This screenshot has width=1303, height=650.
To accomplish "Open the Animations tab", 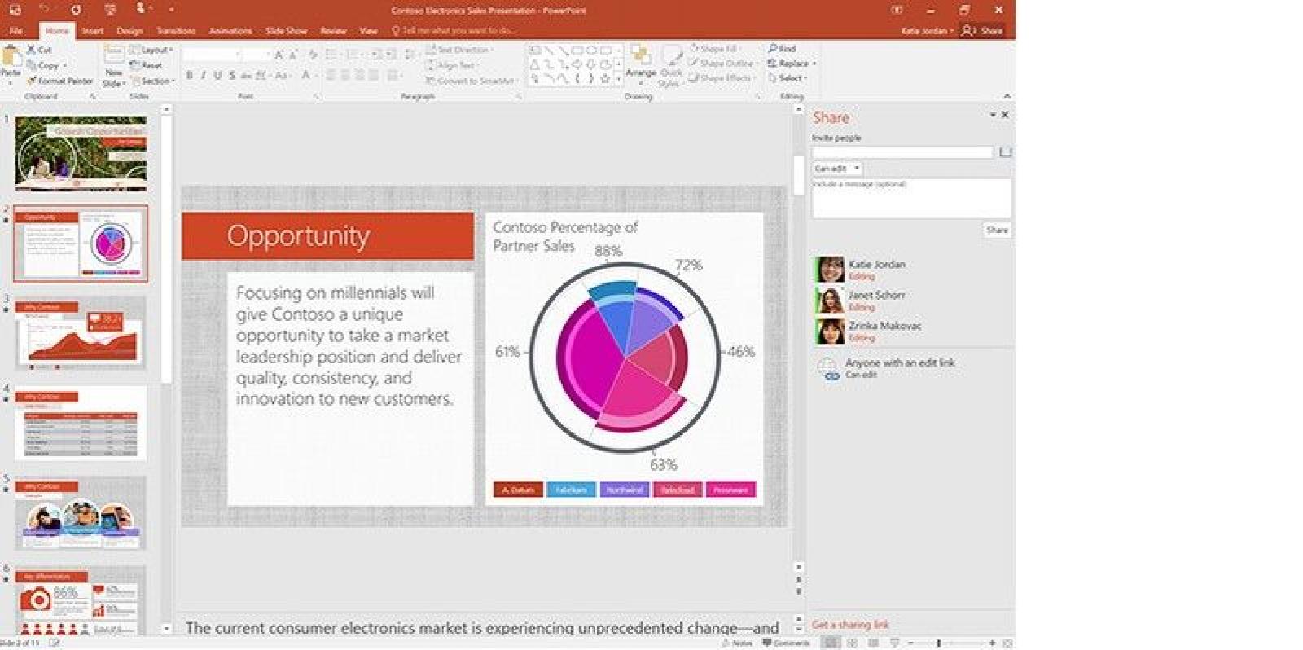I will pyautogui.click(x=230, y=31).
